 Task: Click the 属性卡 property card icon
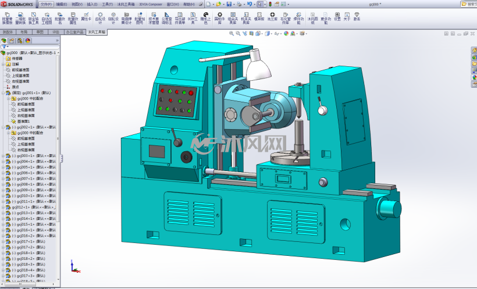click(86, 16)
